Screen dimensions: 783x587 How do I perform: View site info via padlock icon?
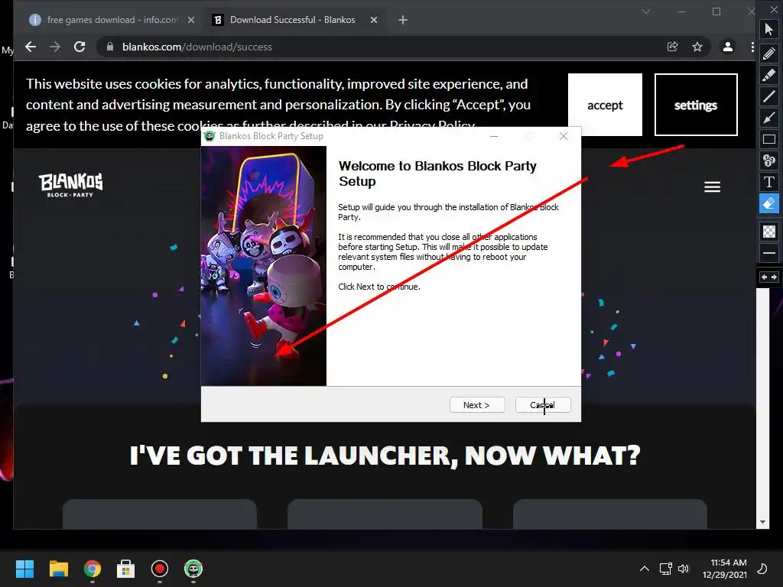tap(110, 47)
